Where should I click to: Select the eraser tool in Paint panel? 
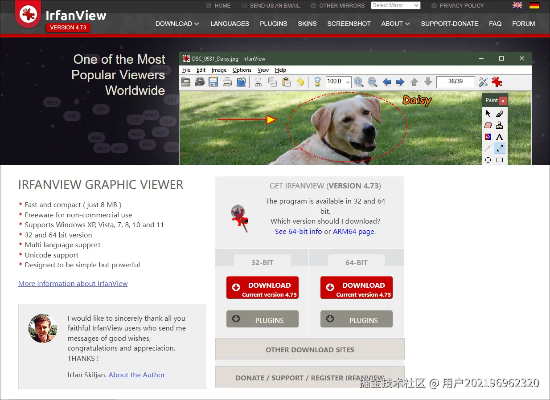488,125
